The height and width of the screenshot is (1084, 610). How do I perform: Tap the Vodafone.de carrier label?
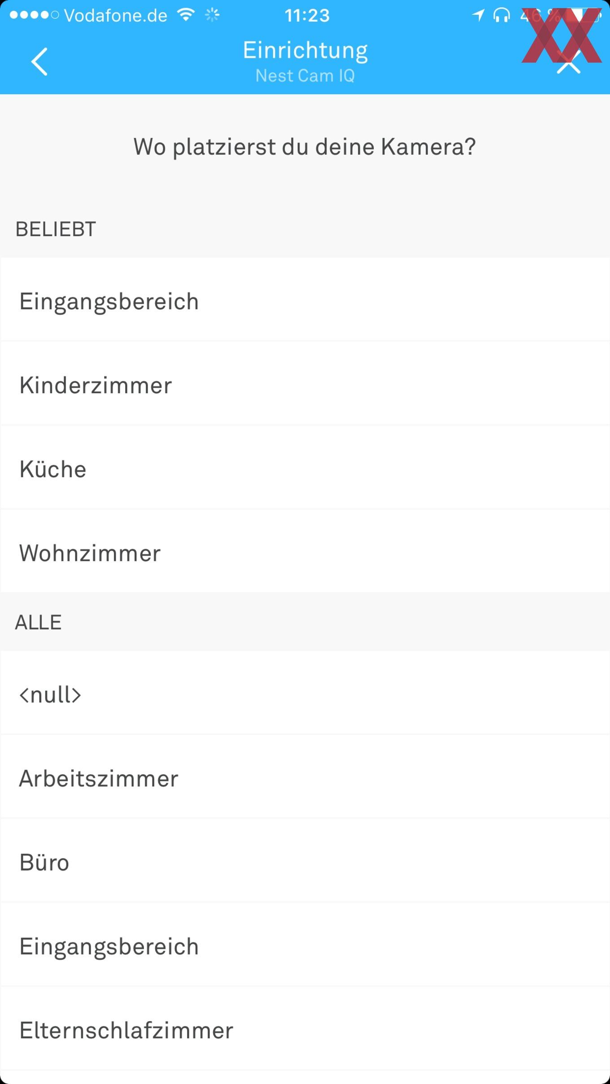[x=116, y=16]
